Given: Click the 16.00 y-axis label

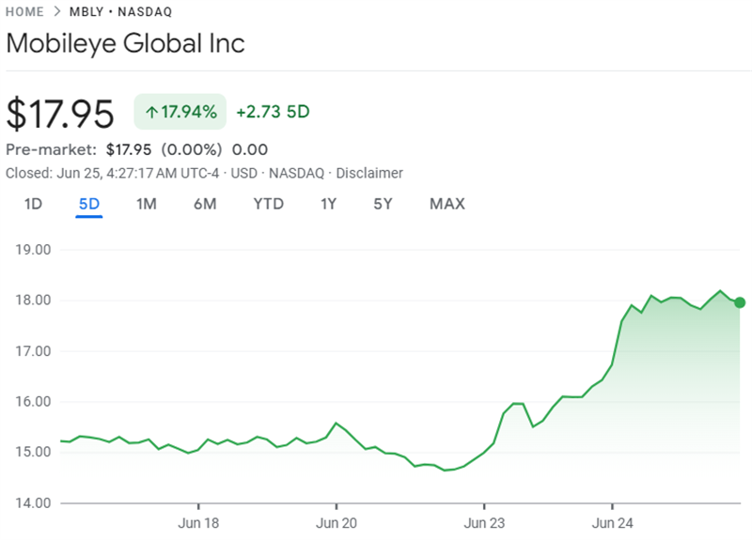Looking at the screenshot, I should tap(33, 402).
